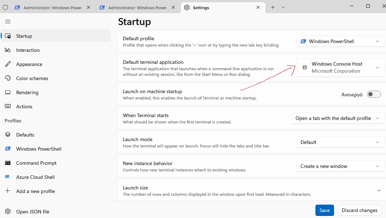This screenshot has width=386, height=218.
Task: Click Open JSON file link
Action: pos(56,212)
